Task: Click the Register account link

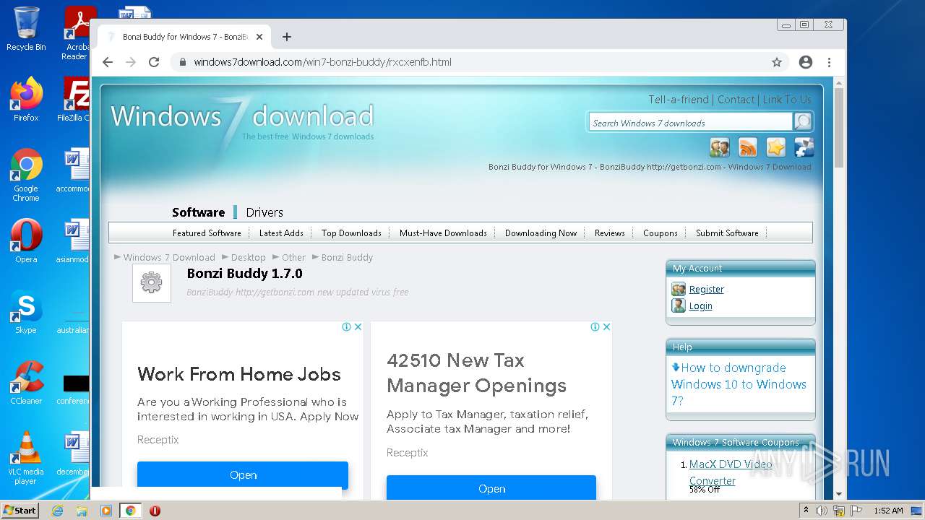Action: (706, 289)
